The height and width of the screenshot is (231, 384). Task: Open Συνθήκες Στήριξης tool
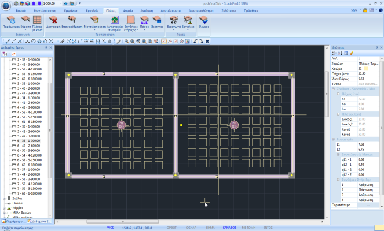coord(131,24)
